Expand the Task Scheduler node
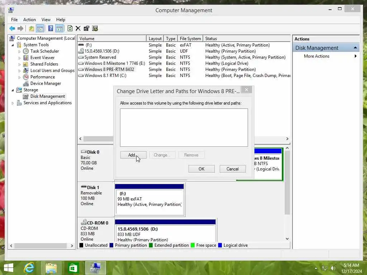 coord(19,52)
